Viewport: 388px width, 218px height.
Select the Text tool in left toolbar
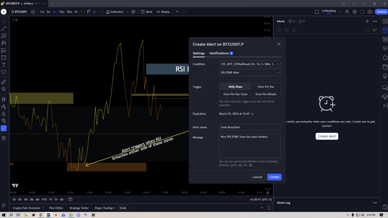pyautogui.click(x=4, y=65)
